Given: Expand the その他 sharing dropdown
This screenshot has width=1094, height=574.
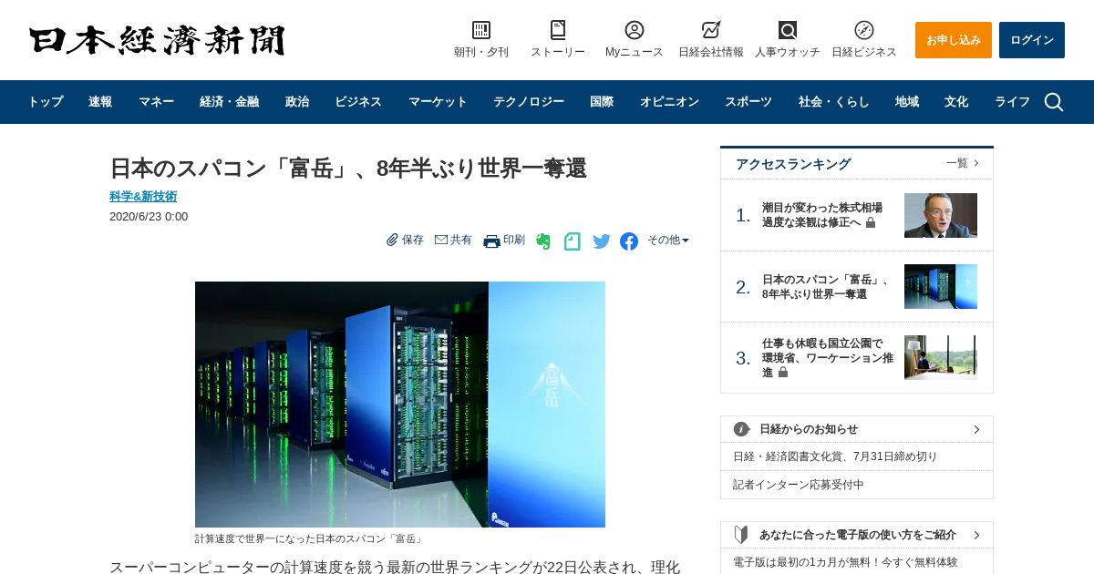Looking at the screenshot, I should (668, 240).
